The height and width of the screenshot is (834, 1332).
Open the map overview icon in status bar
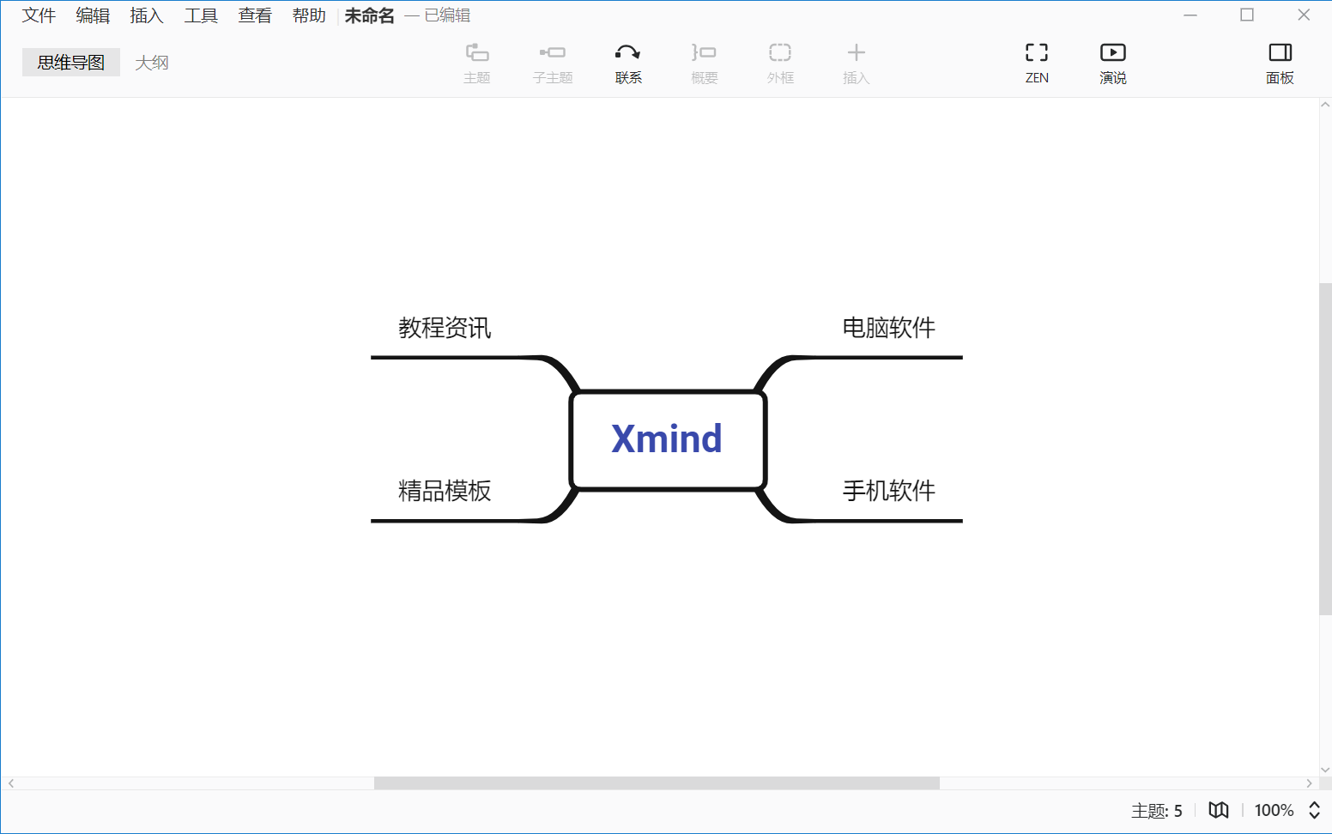(x=1219, y=810)
